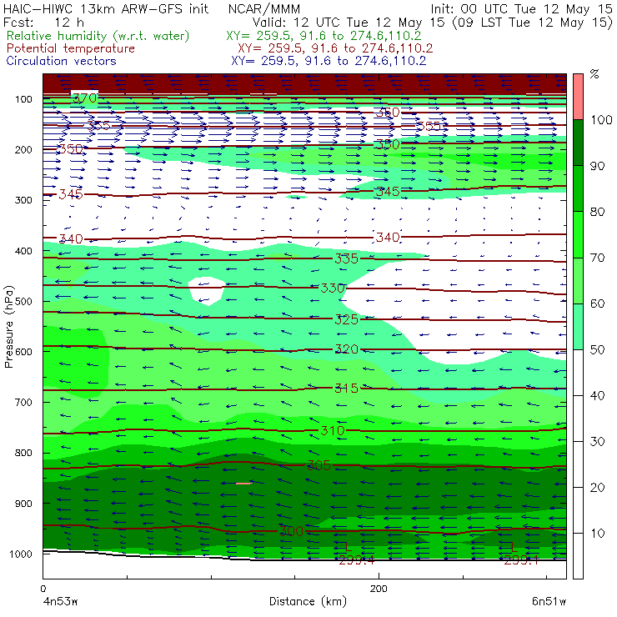Click the '10' colorbar tick label
The image size is (617, 617).
click(x=597, y=534)
